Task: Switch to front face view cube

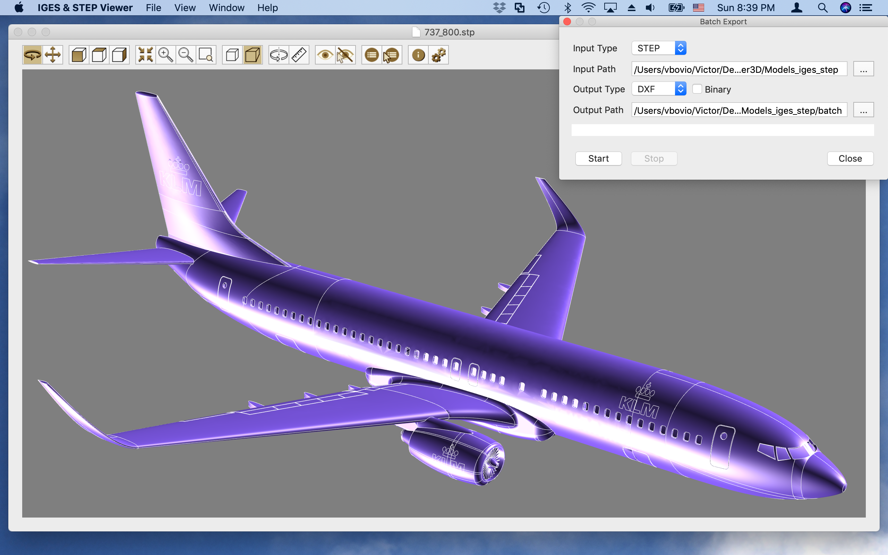Action: [79, 55]
